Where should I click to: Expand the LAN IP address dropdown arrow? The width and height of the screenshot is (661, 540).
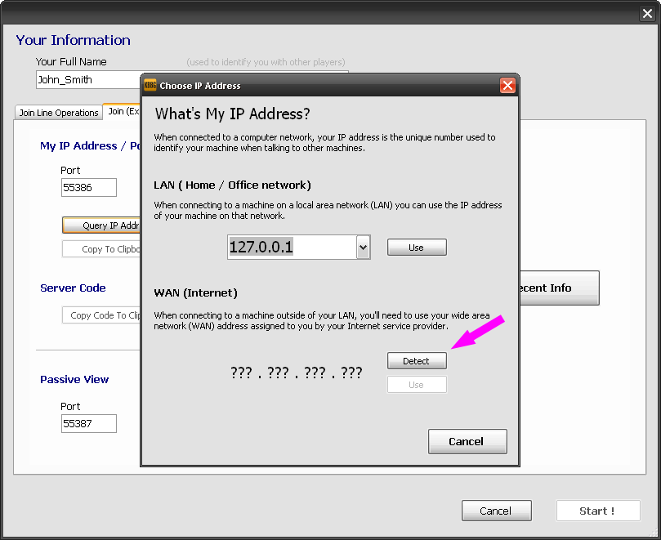pos(364,248)
